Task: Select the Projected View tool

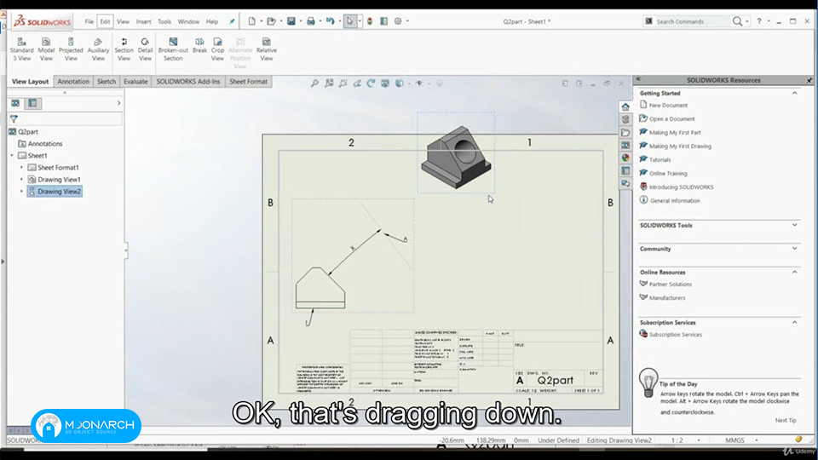Action: coord(71,49)
